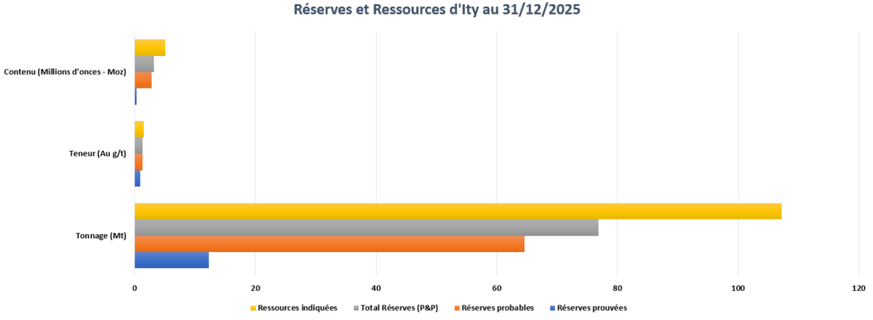Click the 'Réserves prouvées' legend text
This screenshot has width=873, height=320.
(x=592, y=308)
